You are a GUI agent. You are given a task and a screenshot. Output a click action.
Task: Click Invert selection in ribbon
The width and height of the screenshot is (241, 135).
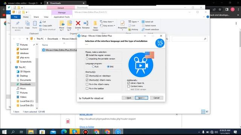(x=150, y=29)
